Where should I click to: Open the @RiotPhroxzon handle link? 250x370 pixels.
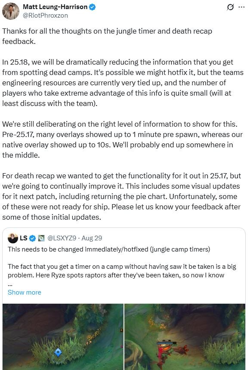[x=45, y=16]
